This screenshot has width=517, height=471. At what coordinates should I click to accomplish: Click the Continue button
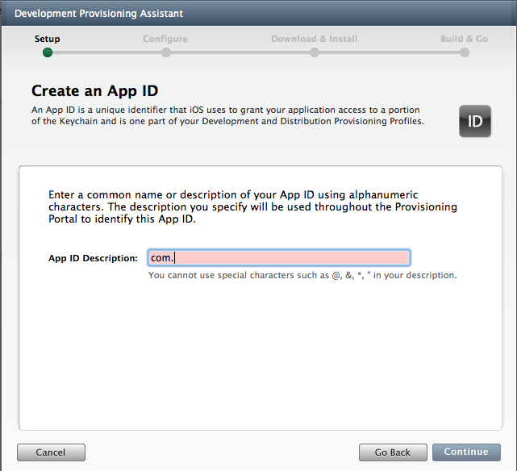pos(466,452)
